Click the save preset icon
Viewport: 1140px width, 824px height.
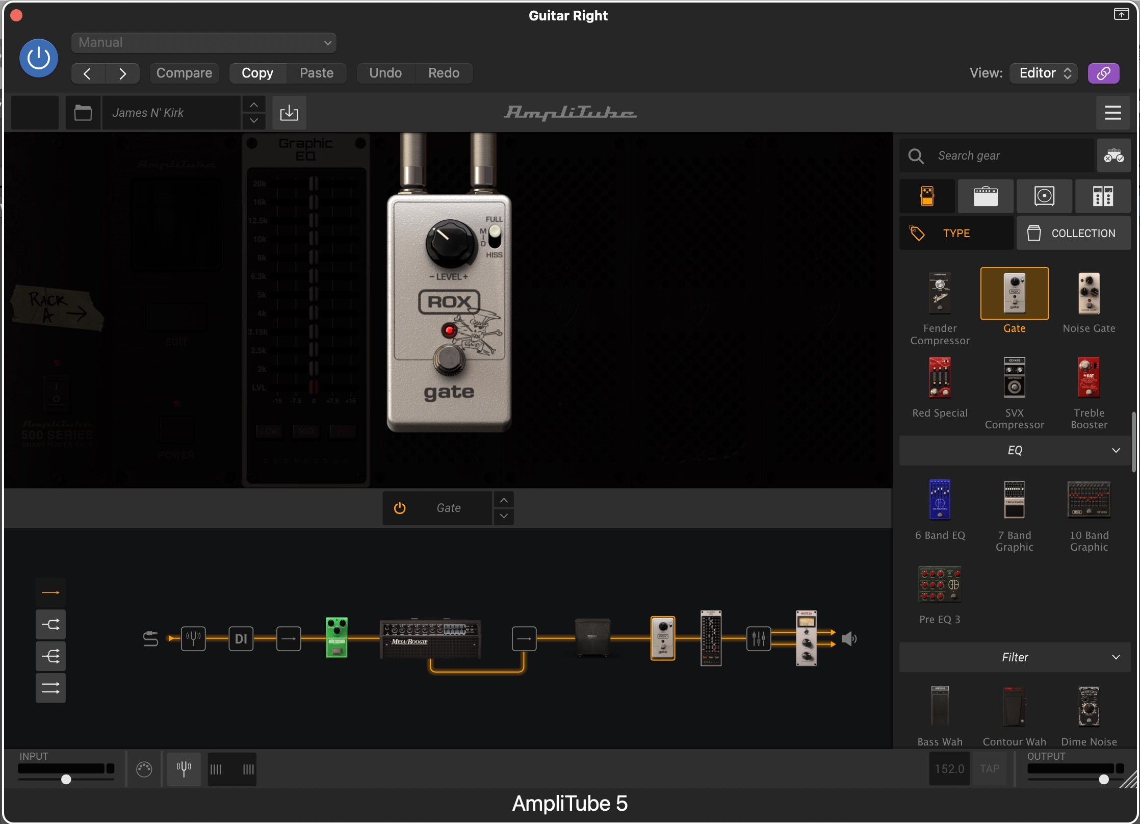click(x=289, y=113)
